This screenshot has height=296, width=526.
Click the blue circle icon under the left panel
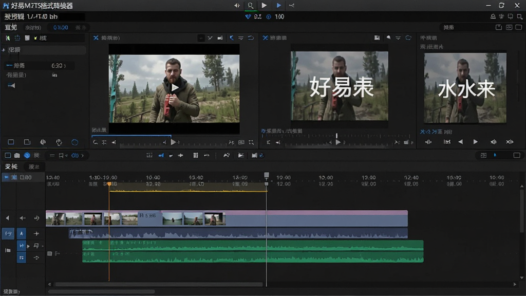pos(75,142)
